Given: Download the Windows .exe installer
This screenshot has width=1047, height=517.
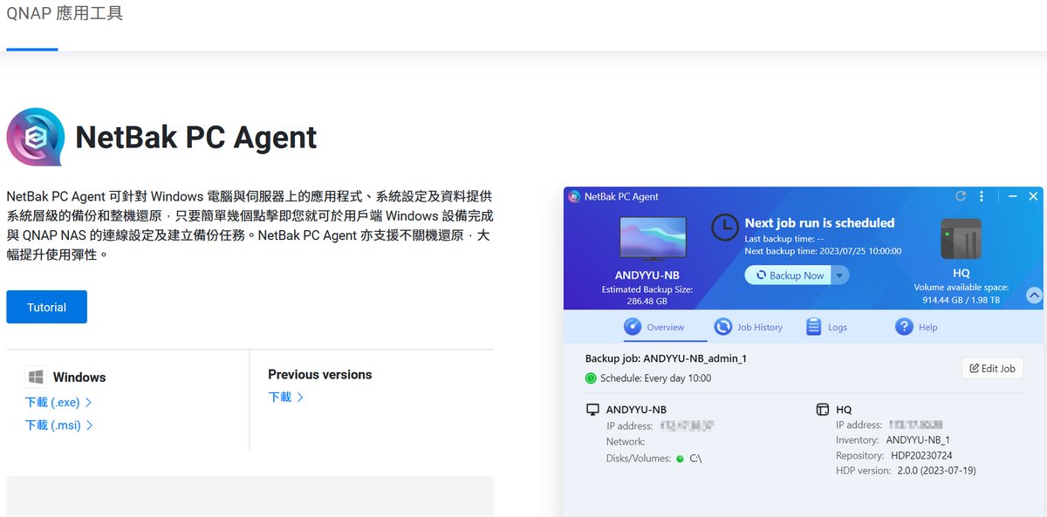Looking at the screenshot, I should 58,403.
